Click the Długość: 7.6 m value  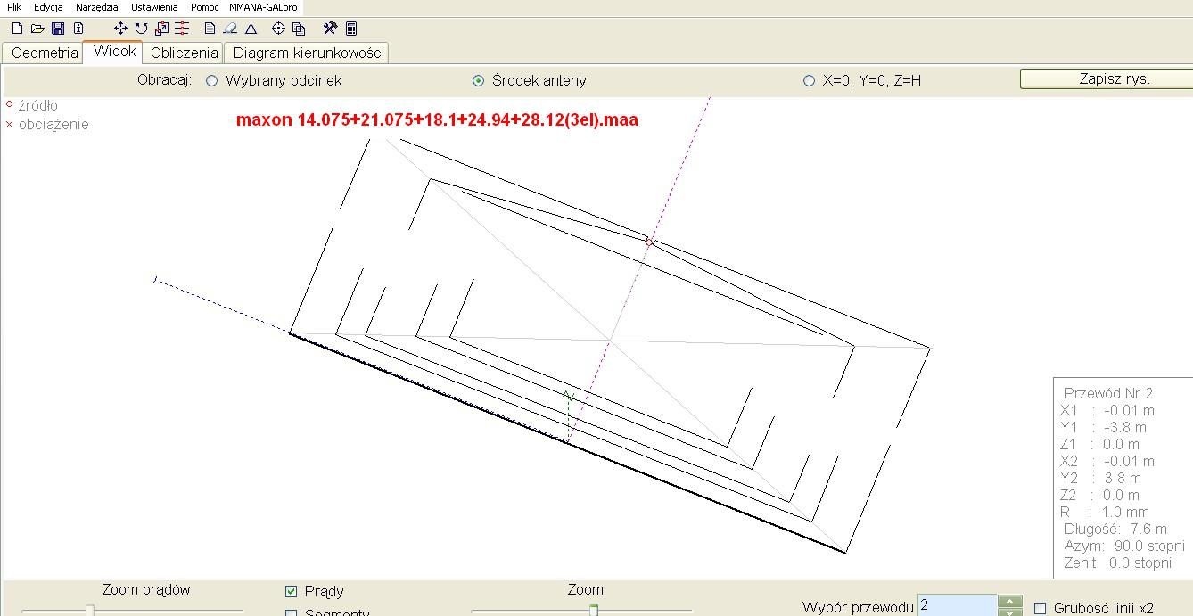point(1115,529)
